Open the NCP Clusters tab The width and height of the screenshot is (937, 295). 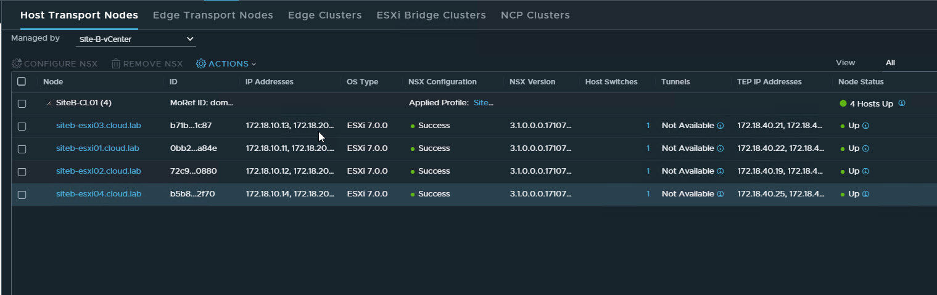[535, 15]
